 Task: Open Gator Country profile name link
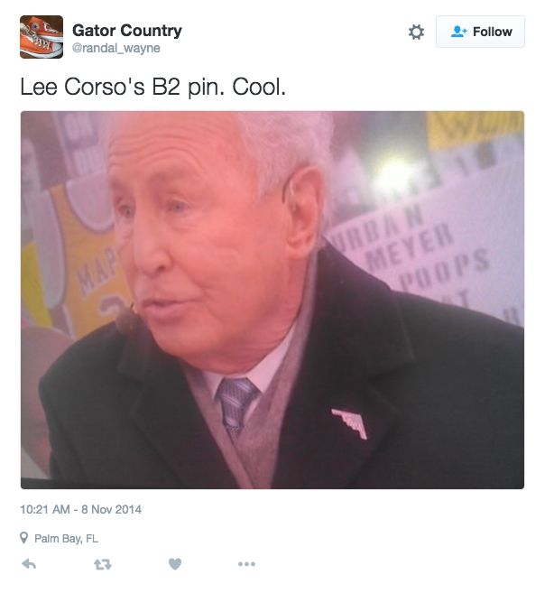click(x=127, y=31)
